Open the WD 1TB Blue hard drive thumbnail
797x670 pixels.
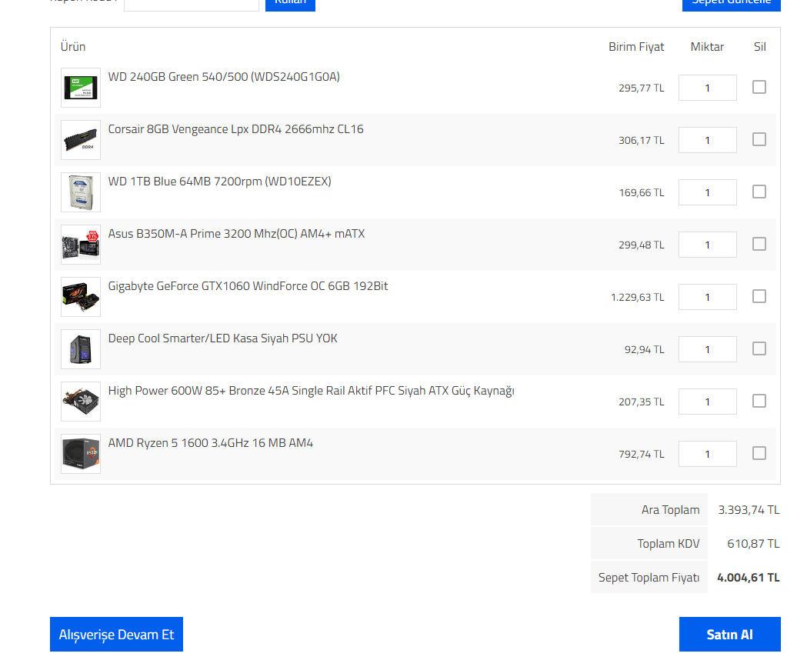80,192
